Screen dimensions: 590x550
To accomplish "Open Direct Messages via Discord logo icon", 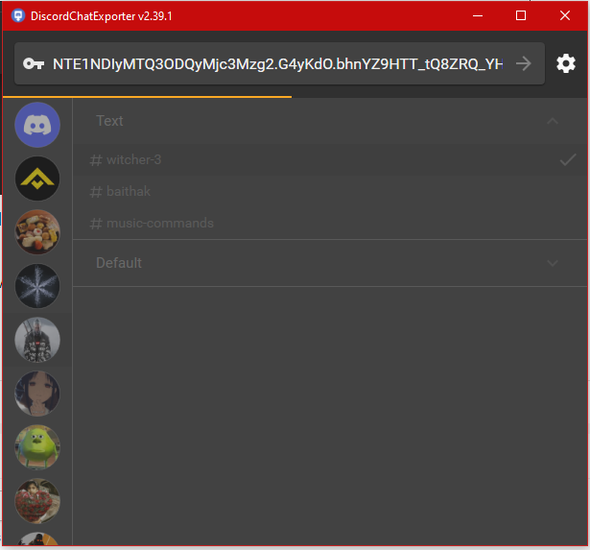I will tap(37, 125).
